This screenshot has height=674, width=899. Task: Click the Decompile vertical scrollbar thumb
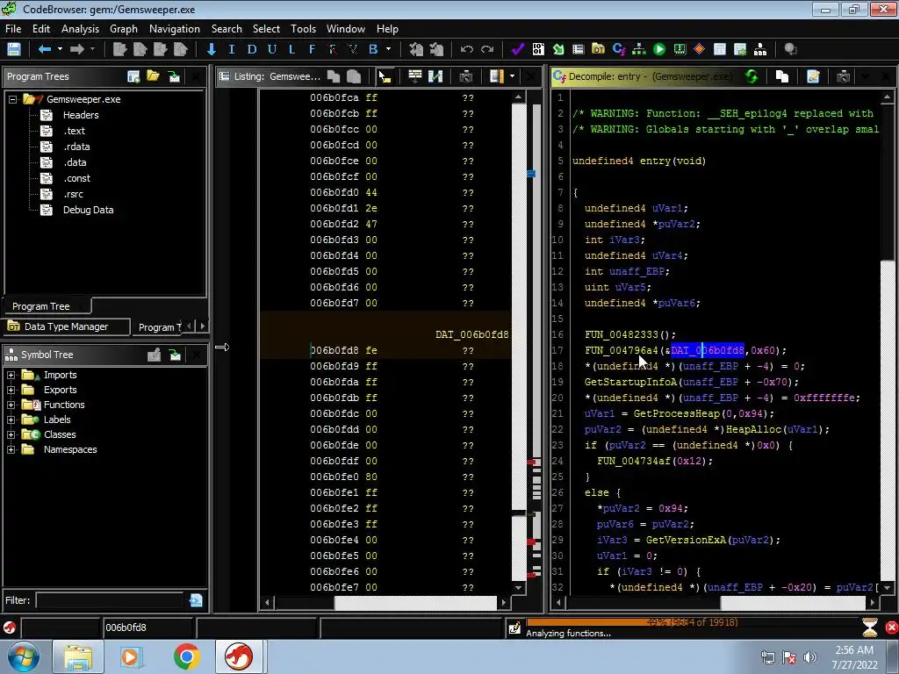coord(887,181)
